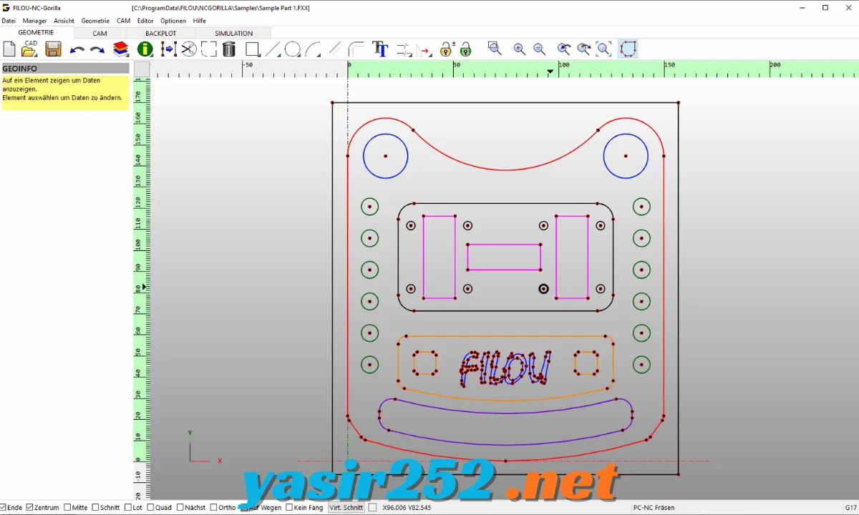Enable the Schnitt snap checkbox
Image resolution: width=859 pixels, height=515 pixels.
point(95,507)
